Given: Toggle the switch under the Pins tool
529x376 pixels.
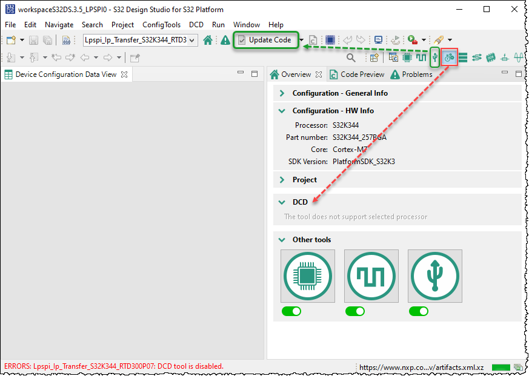Looking at the screenshot, I should [291, 311].
